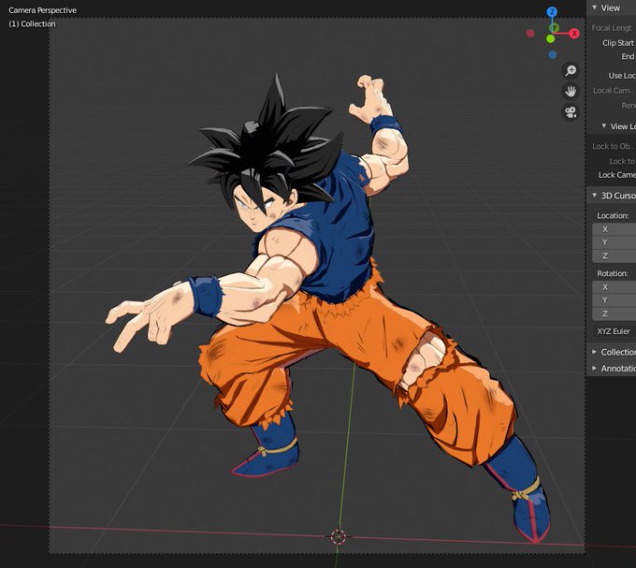Collapse the 3D Cursor panel
Image resolution: width=636 pixels, height=568 pixels.
click(x=594, y=196)
